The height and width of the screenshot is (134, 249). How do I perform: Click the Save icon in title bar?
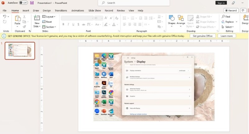[x=32, y=3]
